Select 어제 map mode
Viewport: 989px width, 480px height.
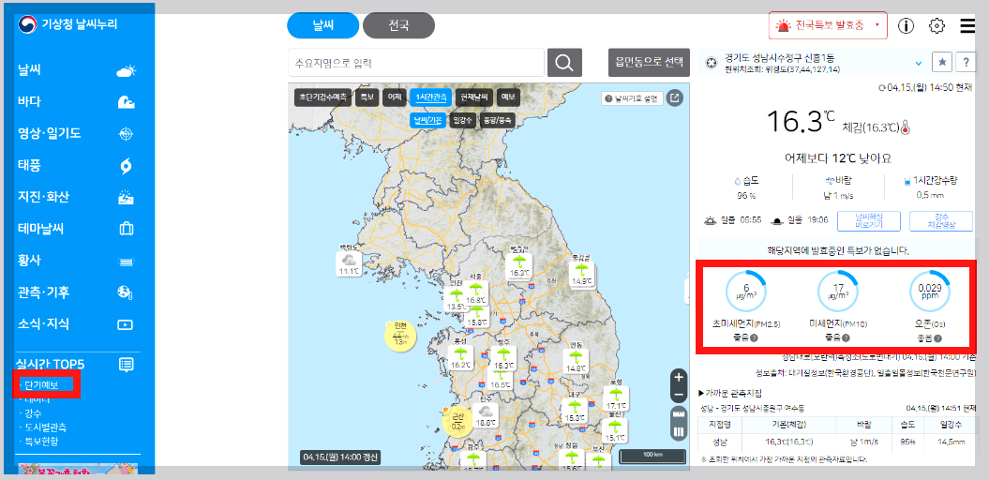click(x=395, y=97)
